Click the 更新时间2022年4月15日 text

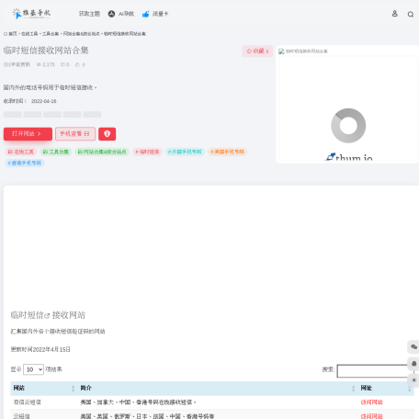40,349
